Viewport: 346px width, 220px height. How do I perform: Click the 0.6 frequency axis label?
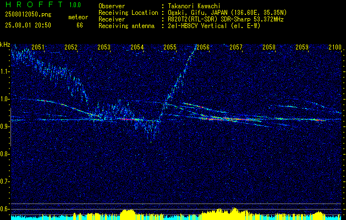point(5,209)
